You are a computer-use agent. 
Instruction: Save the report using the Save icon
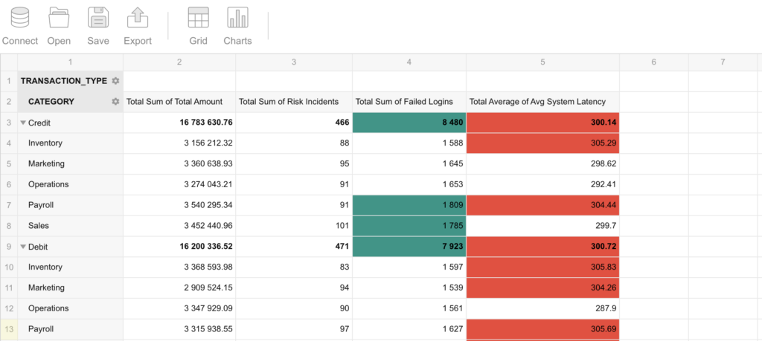(98, 18)
